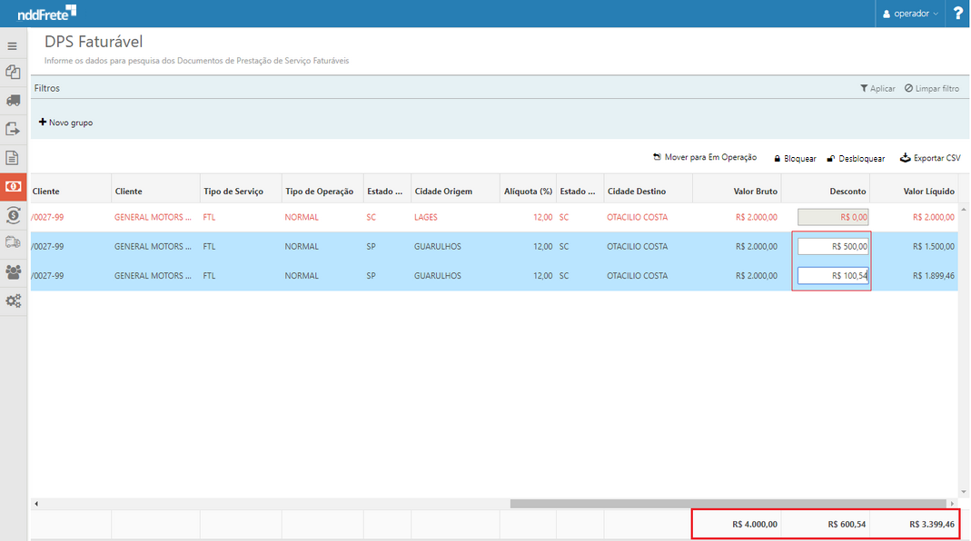
Task: Click Aplicar to apply filter
Action: (x=877, y=89)
